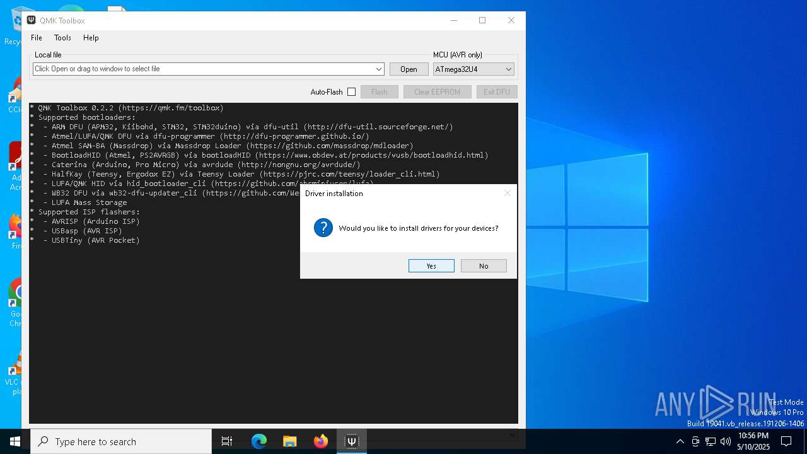
Task: Click the Atmel SAM-BA Massdrop line
Action: (x=221, y=146)
